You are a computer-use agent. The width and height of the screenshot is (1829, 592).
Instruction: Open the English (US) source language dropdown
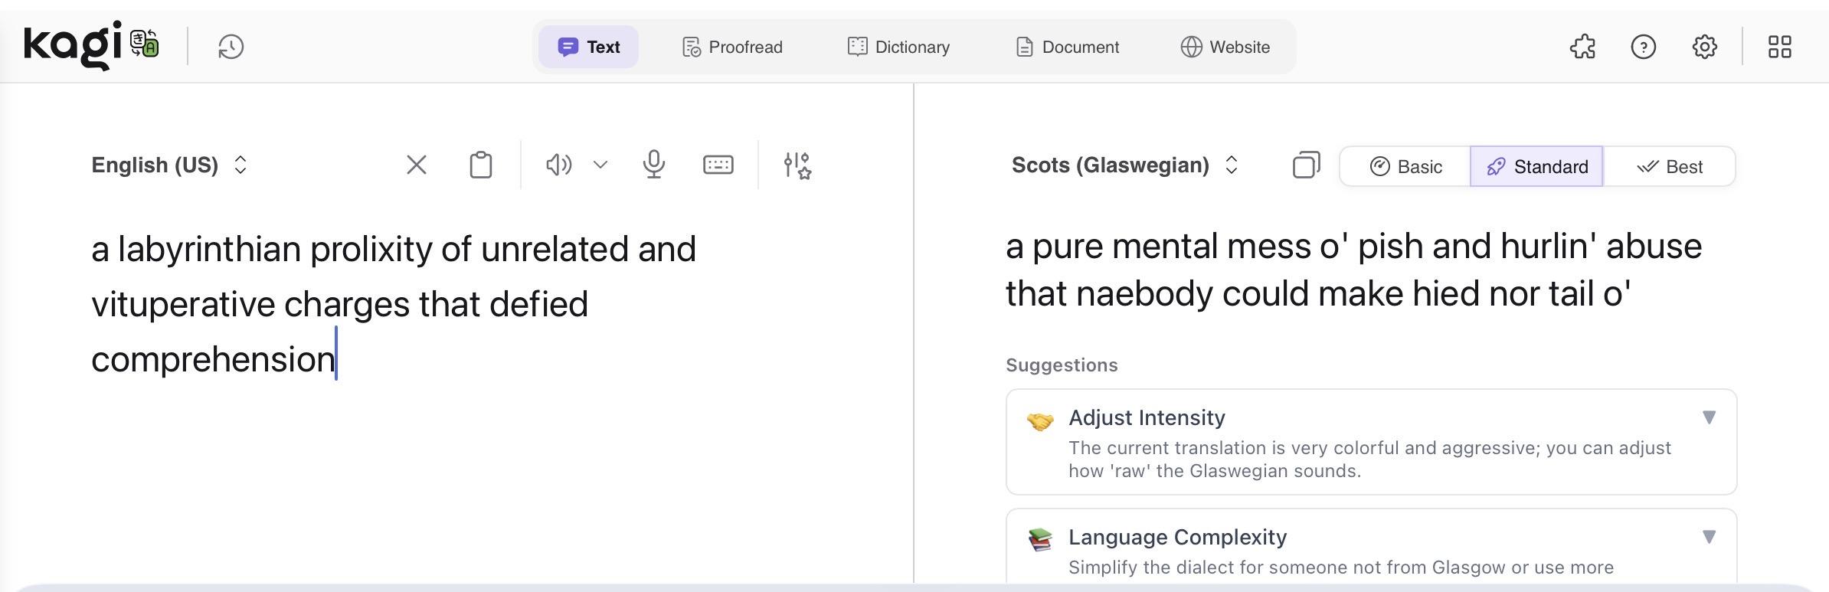coord(169,165)
